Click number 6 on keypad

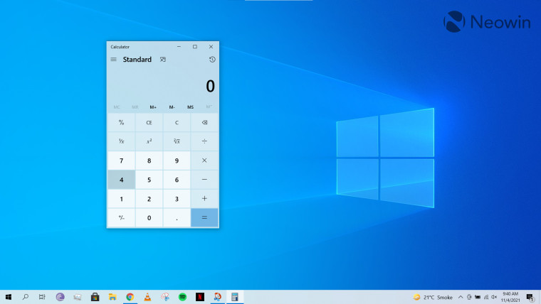click(177, 180)
